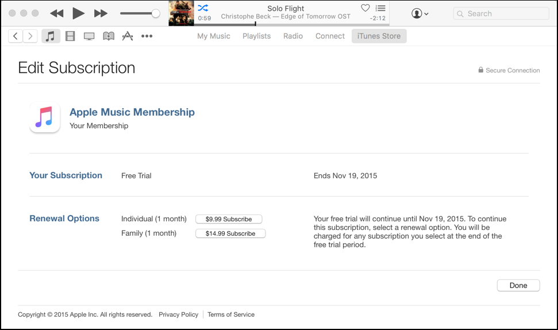Image resolution: width=558 pixels, height=330 pixels.
Task: Subscribe to Family plan for $14.99
Action: [x=230, y=233]
